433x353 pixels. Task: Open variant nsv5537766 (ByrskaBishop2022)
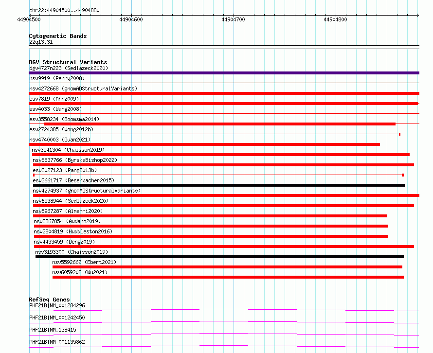pos(75,160)
